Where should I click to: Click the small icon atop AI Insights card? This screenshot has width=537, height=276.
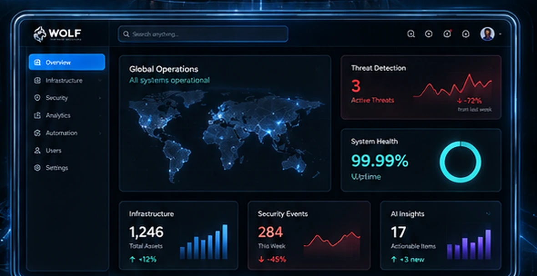[488, 213]
